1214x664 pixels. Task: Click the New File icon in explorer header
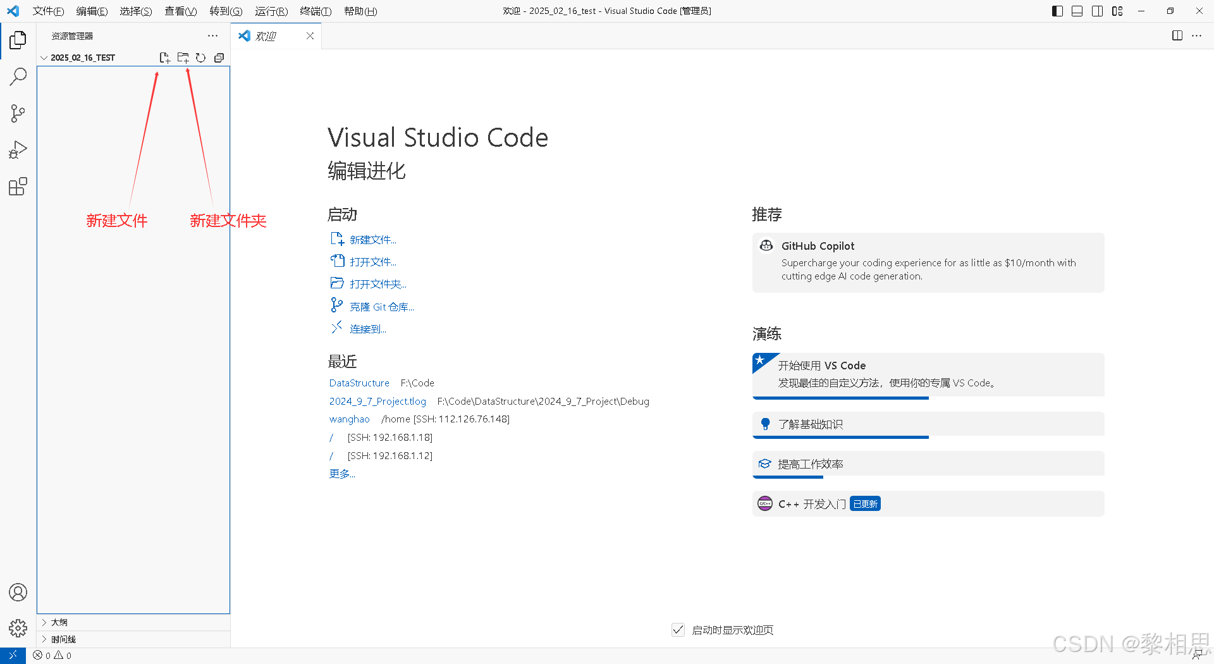pyautogui.click(x=164, y=58)
